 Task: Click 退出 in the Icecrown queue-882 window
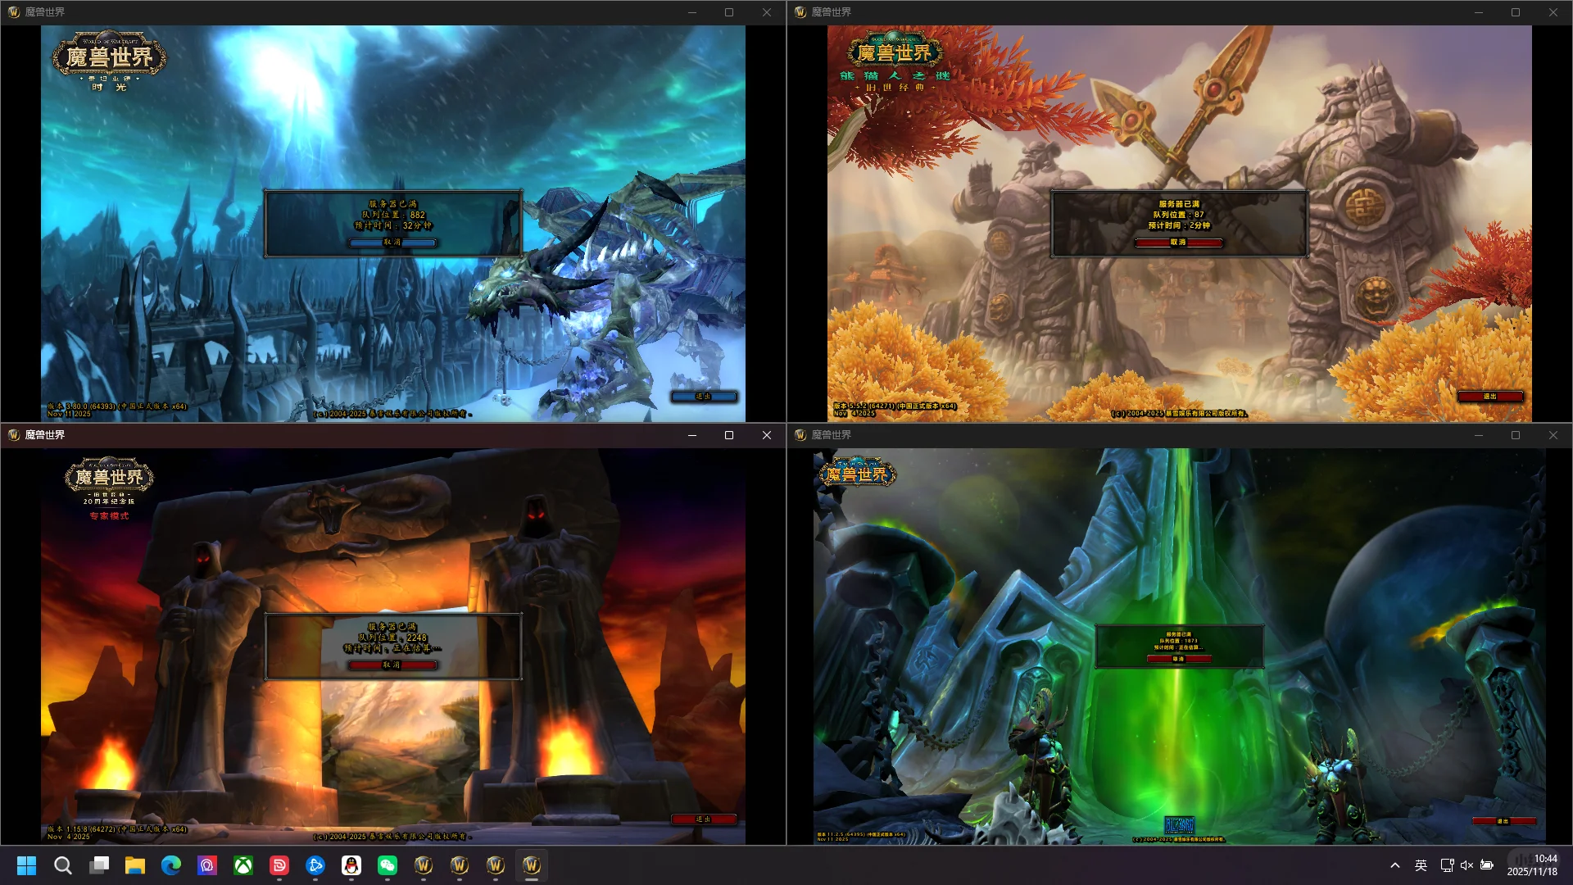704,397
